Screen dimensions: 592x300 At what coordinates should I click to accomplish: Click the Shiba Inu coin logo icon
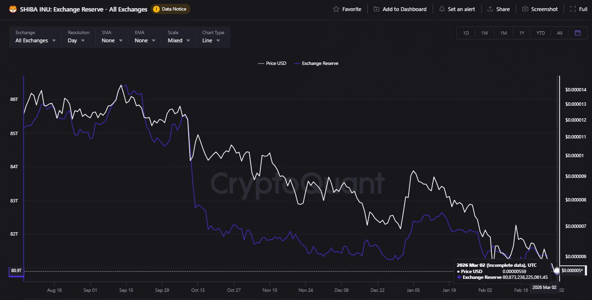point(13,9)
